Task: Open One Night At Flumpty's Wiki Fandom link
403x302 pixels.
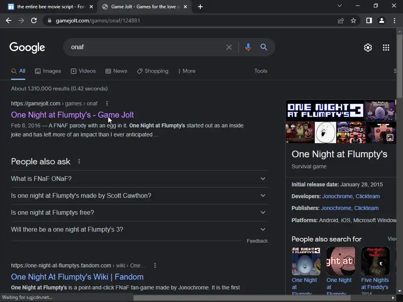Action: click(77, 277)
